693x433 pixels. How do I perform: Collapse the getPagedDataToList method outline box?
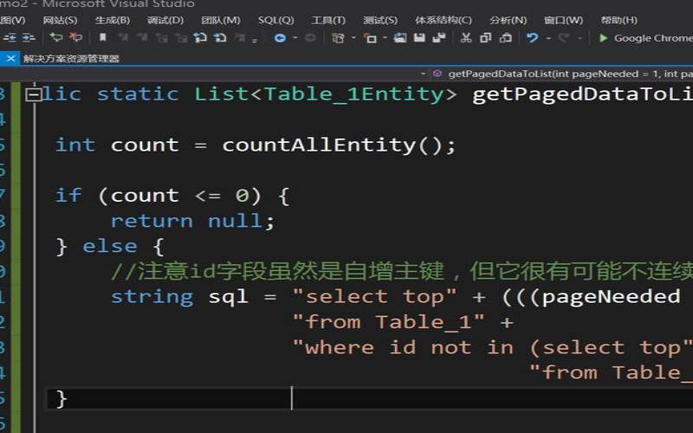[x=33, y=94]
